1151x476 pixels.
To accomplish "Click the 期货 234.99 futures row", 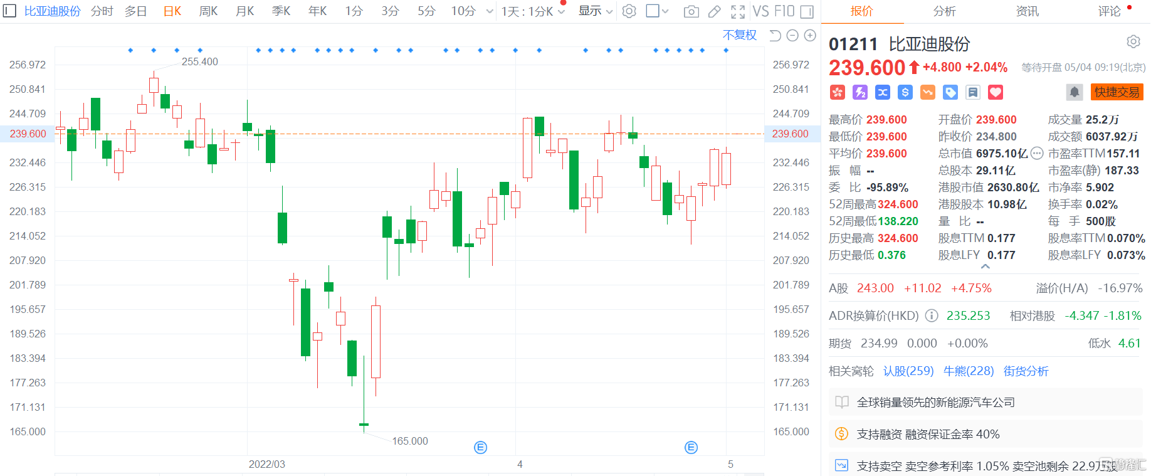I will pos(985,343).
